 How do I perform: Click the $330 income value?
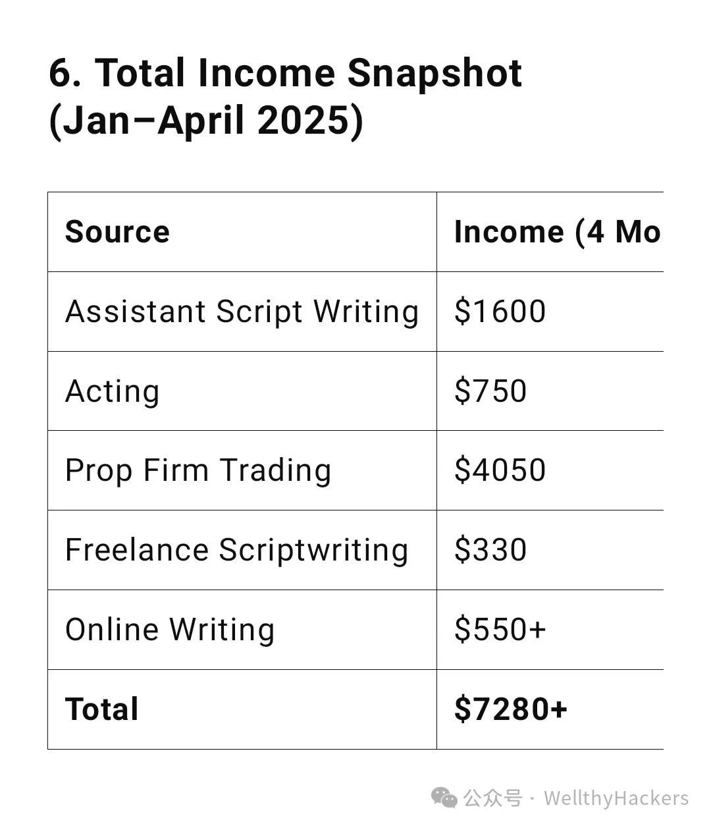tap(490, 550)
